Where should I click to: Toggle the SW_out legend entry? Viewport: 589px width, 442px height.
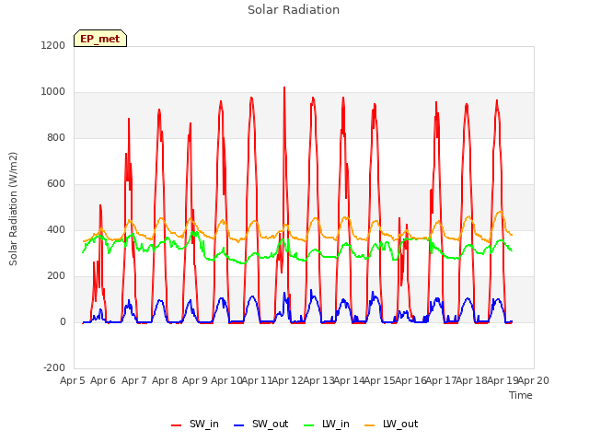(260, 424)
